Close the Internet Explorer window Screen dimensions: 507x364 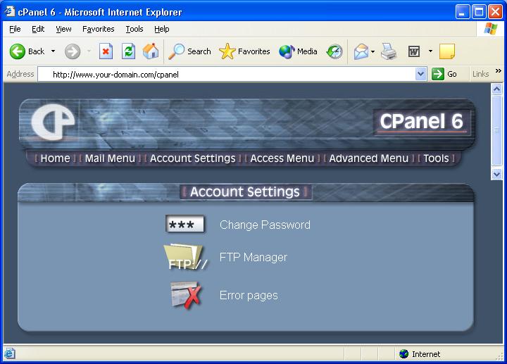(x=495, y=12)
